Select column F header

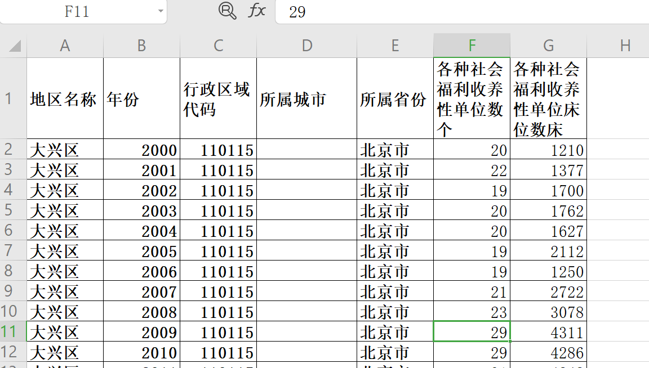[472, 46]
